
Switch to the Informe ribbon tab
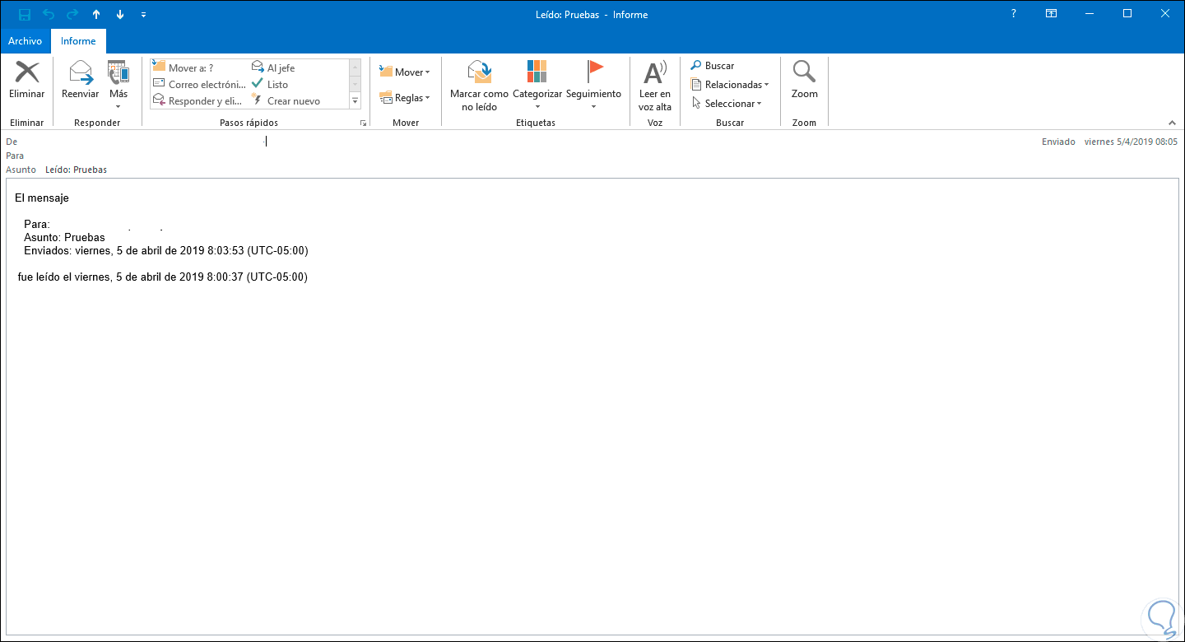tap(78, 41)
